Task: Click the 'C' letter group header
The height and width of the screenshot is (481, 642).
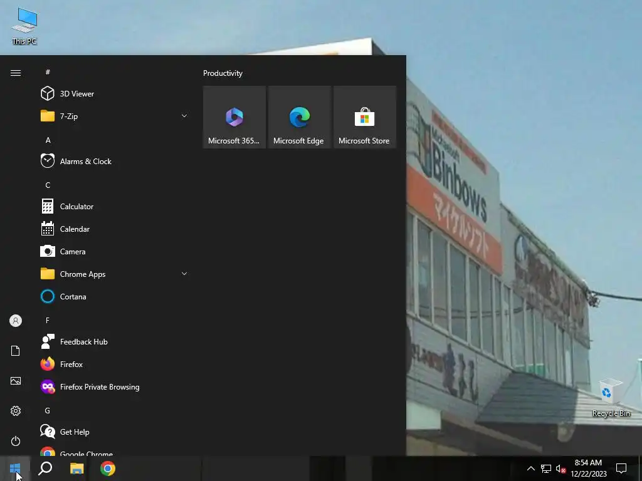Action: (48, 185)
